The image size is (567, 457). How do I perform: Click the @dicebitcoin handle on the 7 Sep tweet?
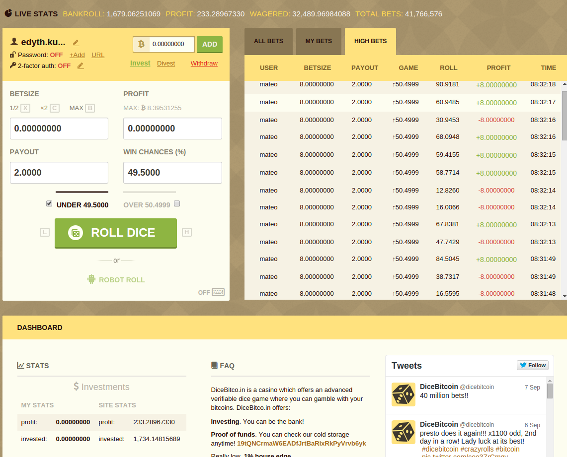pos(477,387)
